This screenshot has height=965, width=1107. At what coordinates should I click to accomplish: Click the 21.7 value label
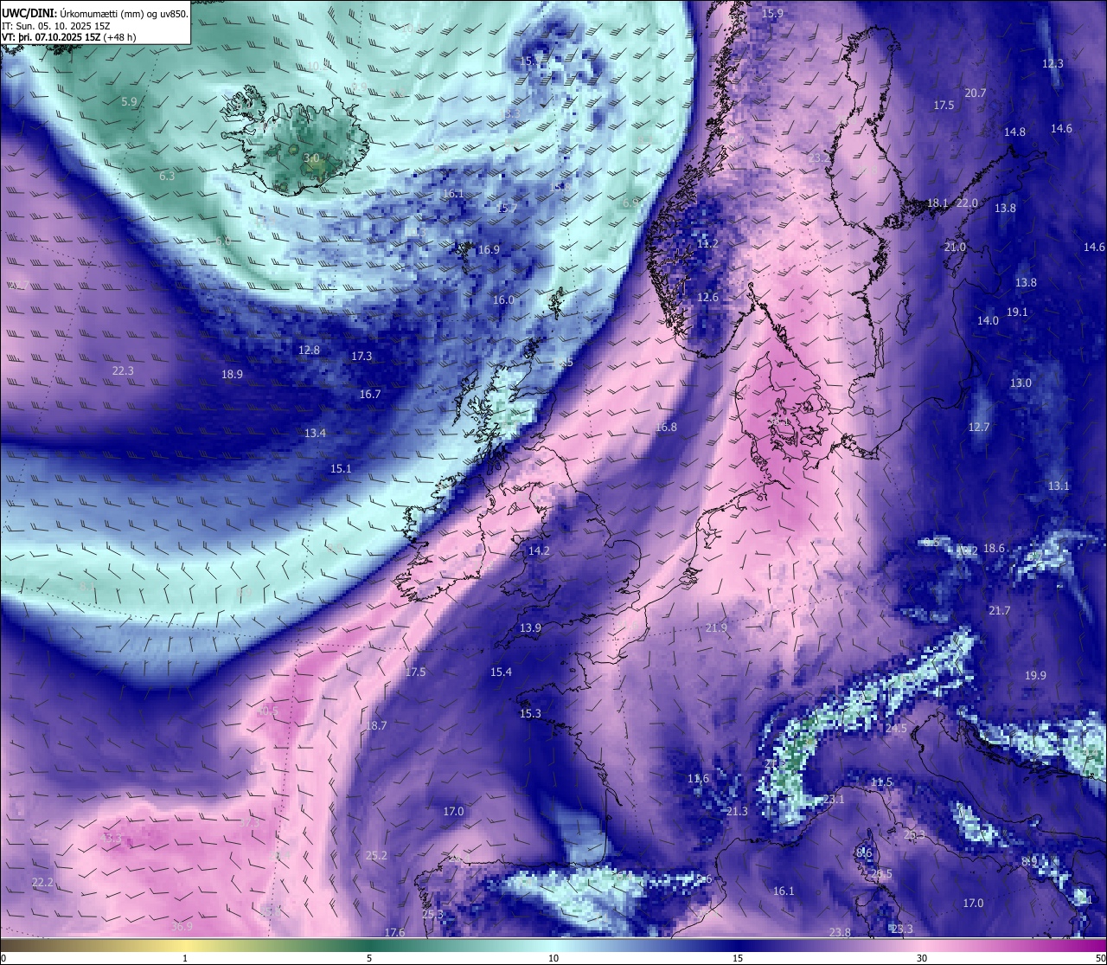tap(999, 611)
